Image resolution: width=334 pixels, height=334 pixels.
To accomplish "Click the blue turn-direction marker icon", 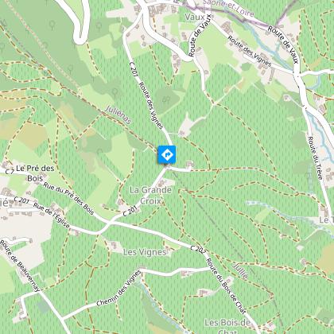I will [x=167, y=154].
